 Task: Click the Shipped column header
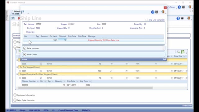coord(62,36)
